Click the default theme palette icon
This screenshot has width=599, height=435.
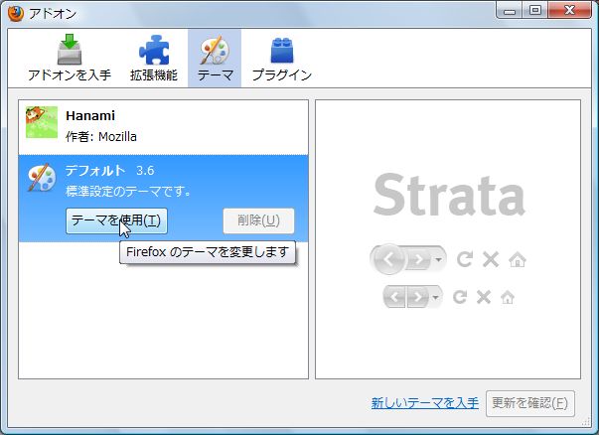pos(42,177)
